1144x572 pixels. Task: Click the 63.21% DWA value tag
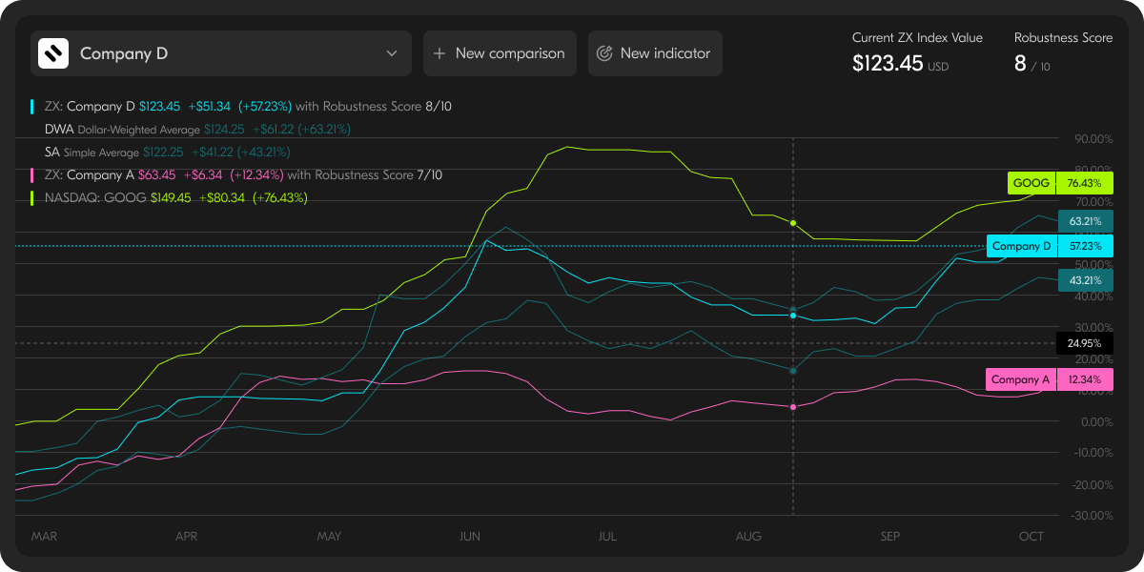1086,221
